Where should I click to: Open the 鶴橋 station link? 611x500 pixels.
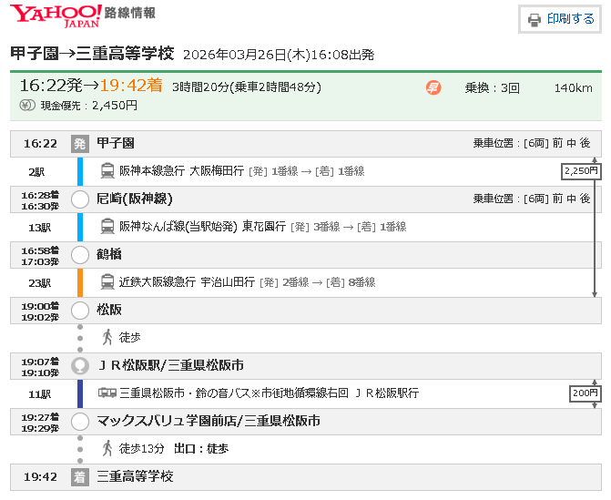(x=109, y=254)
